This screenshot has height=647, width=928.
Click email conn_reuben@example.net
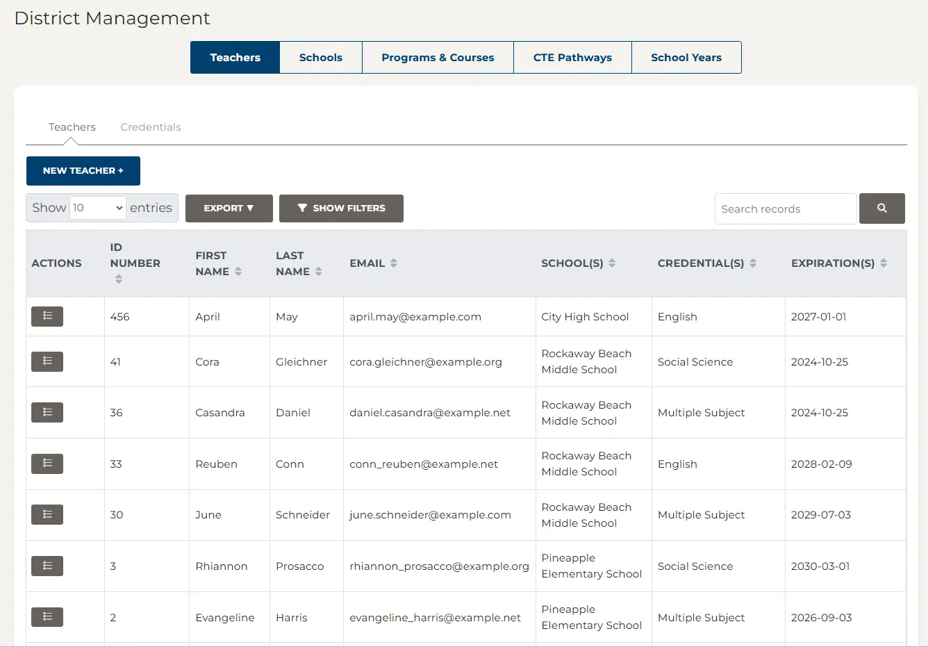coord(424,464)
